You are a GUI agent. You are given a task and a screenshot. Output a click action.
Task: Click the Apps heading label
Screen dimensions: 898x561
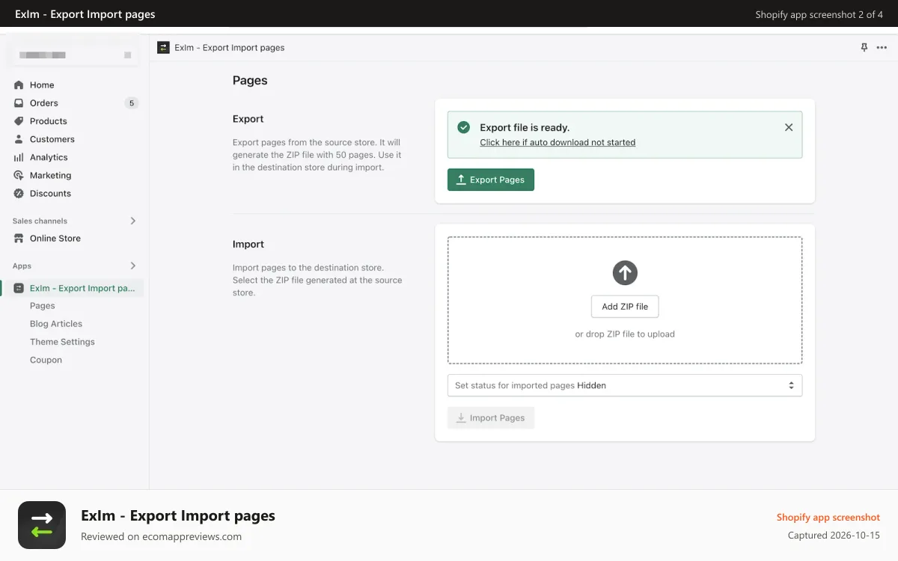22,266
